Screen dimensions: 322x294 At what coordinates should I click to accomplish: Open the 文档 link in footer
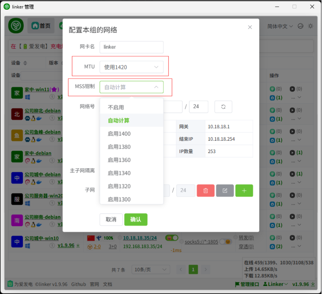[x=108, y=284]
